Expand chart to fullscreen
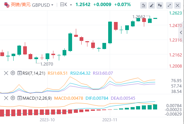The width and height of the screenshot is (184, 124). point(169,5)
